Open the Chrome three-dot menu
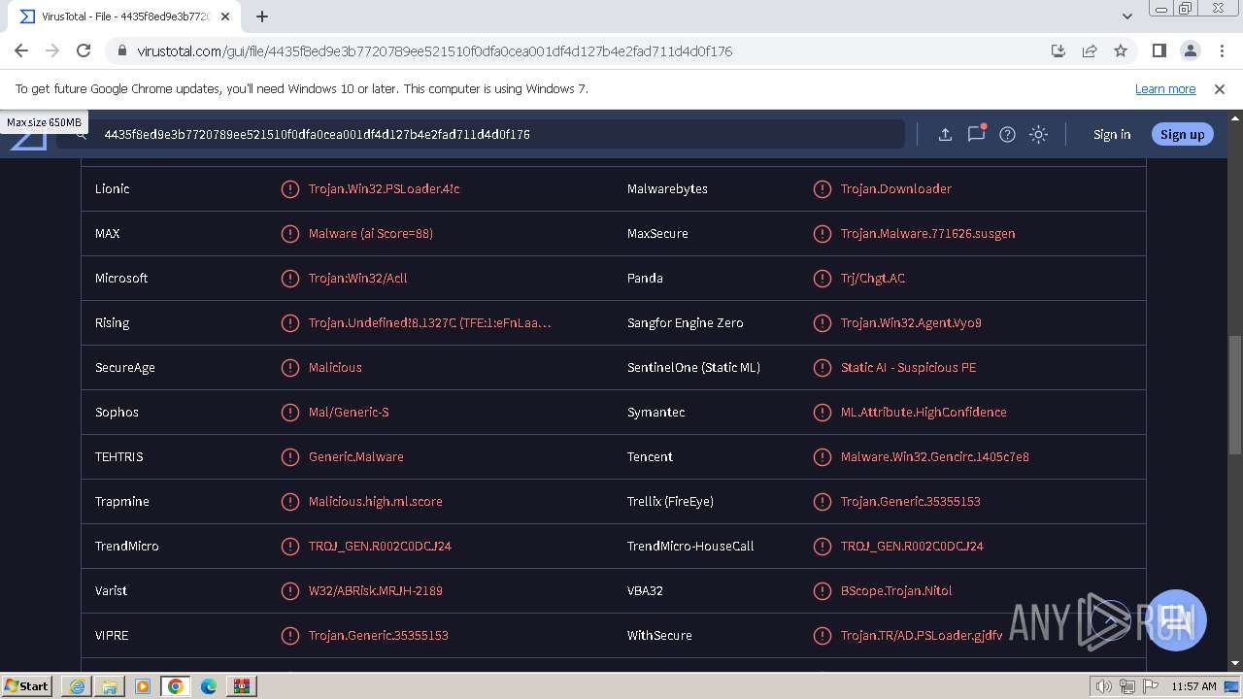 (x=1221, y=50)
